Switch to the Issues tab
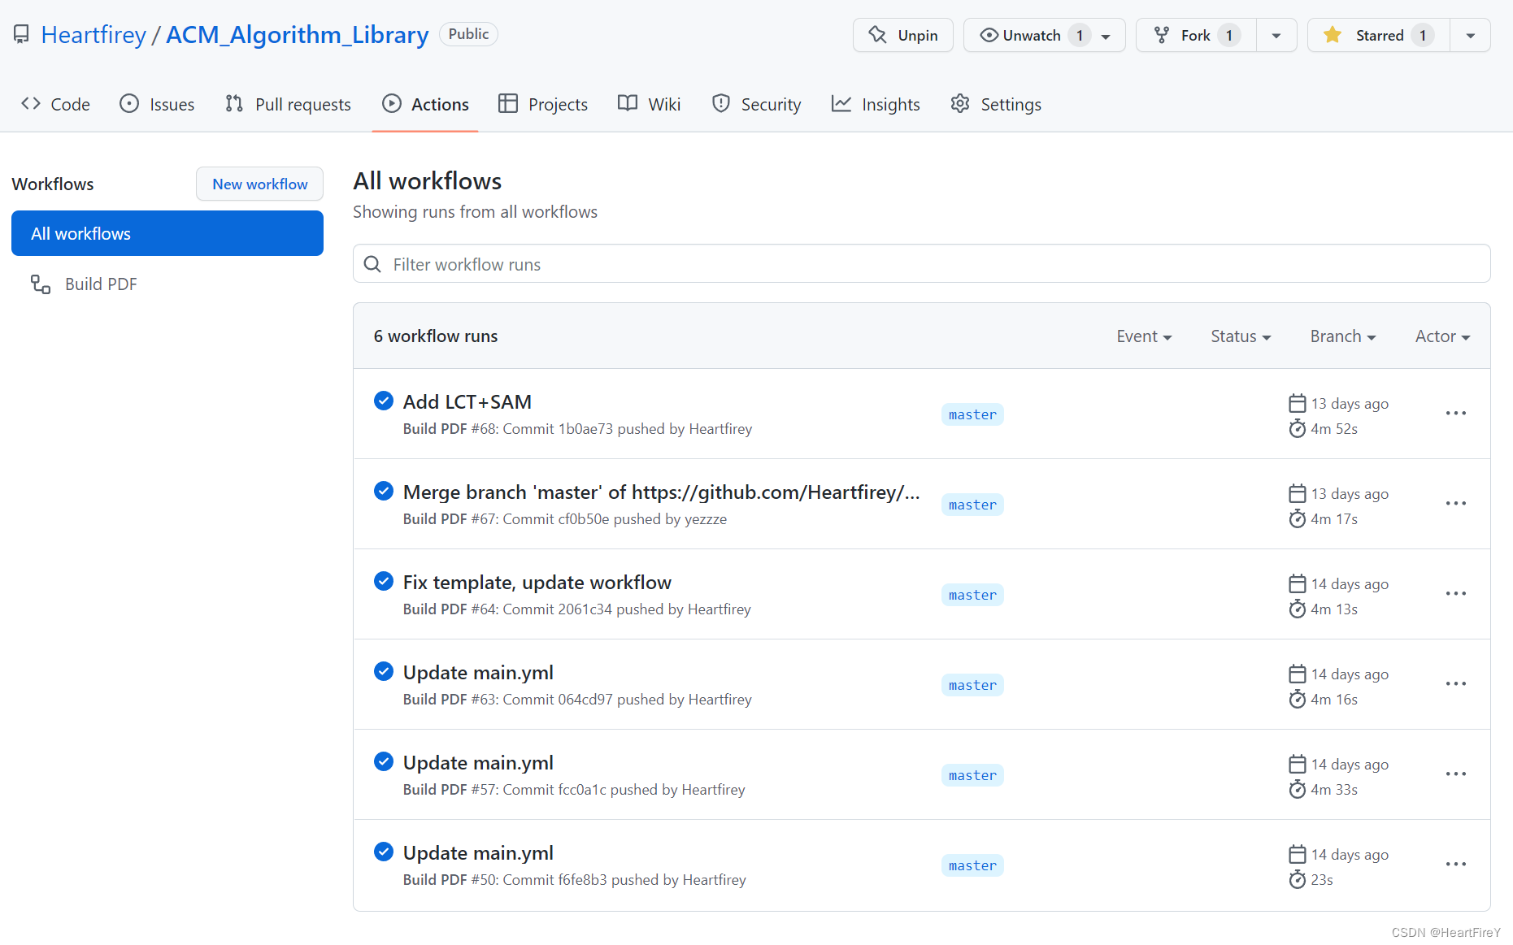Image resolution: width=1513 pixels, height=945 pixels. pos(157,104)
